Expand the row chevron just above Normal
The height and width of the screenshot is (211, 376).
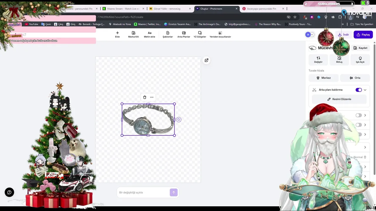point(365,147)
